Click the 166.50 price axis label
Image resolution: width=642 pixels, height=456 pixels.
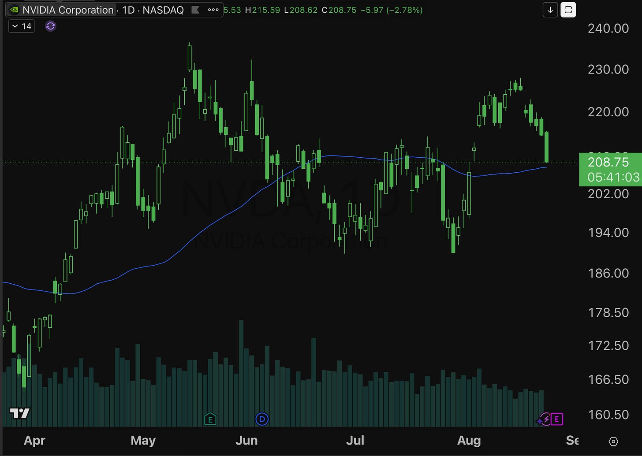608,379
